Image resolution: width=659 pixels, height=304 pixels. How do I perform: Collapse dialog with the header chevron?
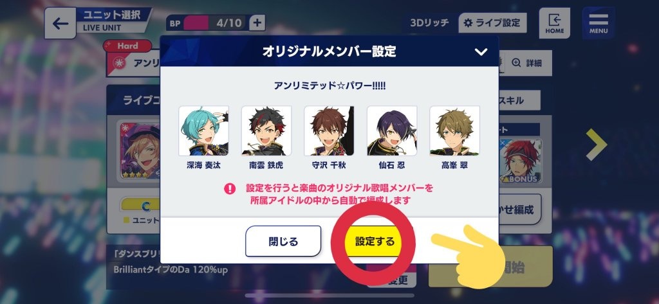tap(481, 51)
